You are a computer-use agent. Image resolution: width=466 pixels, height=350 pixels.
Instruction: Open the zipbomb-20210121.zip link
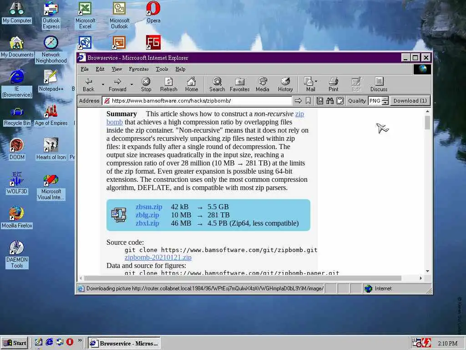[x=158, y=257]
